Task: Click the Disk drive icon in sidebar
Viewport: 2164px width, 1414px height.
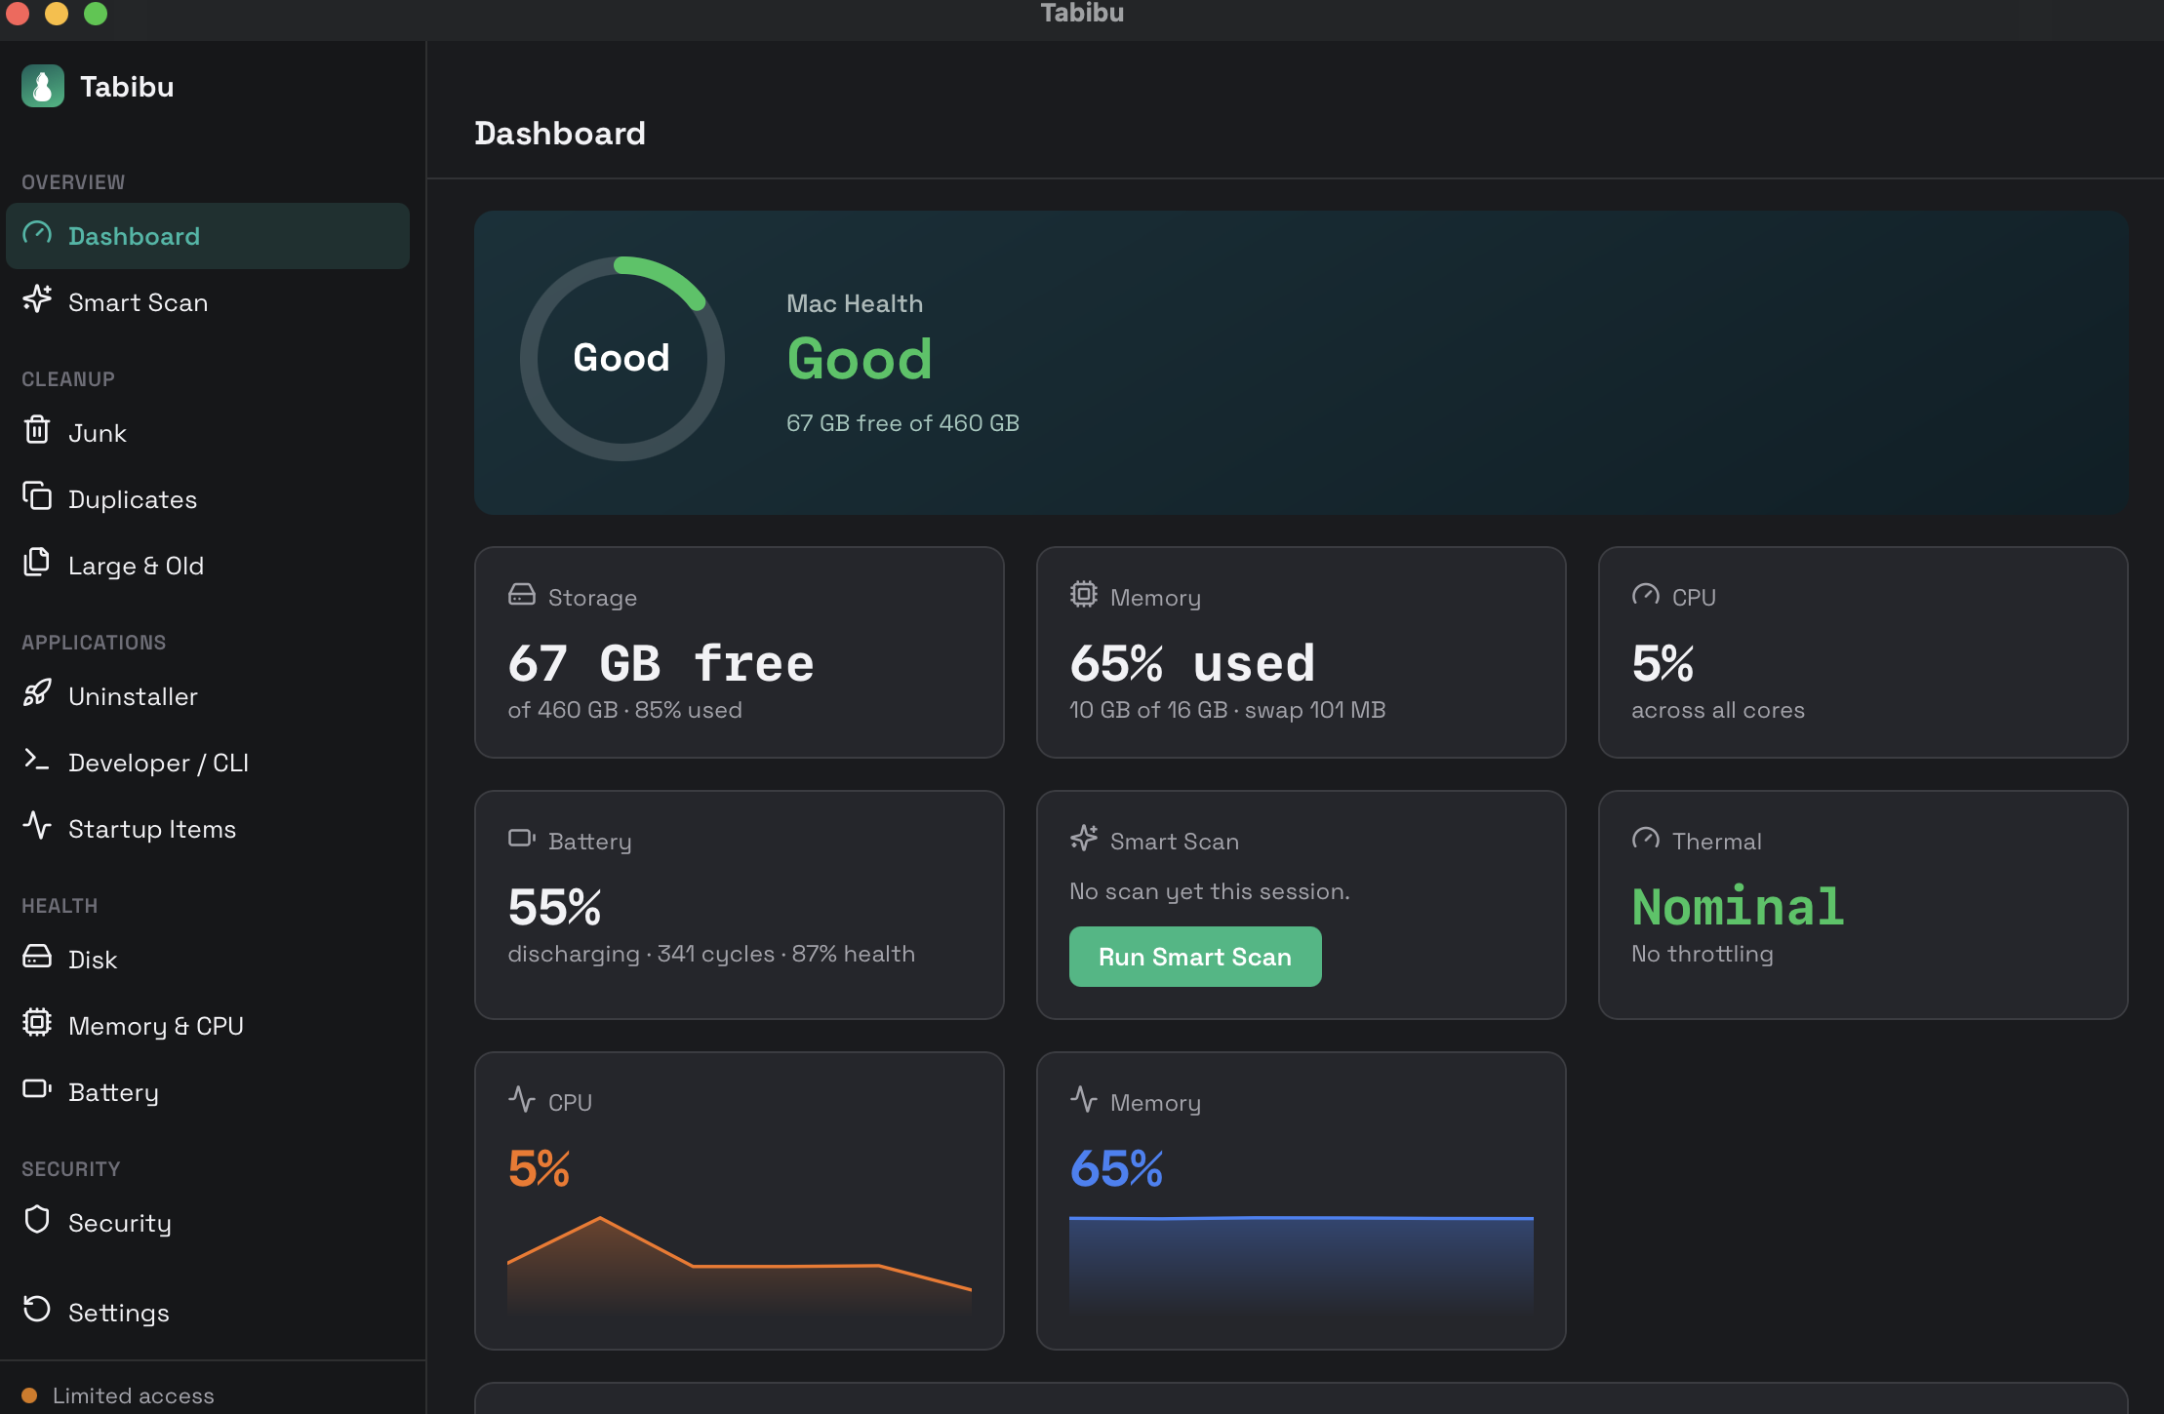Action: point(37,957)
